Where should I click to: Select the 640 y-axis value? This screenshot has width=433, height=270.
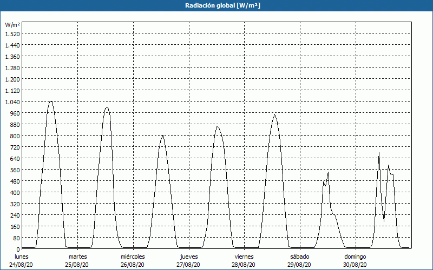[x=15, y=158]
